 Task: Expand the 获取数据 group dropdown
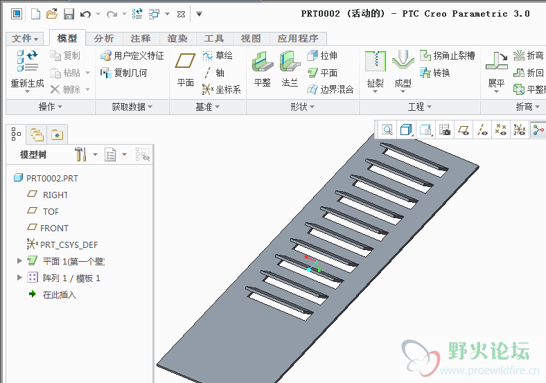click(132, 107)
